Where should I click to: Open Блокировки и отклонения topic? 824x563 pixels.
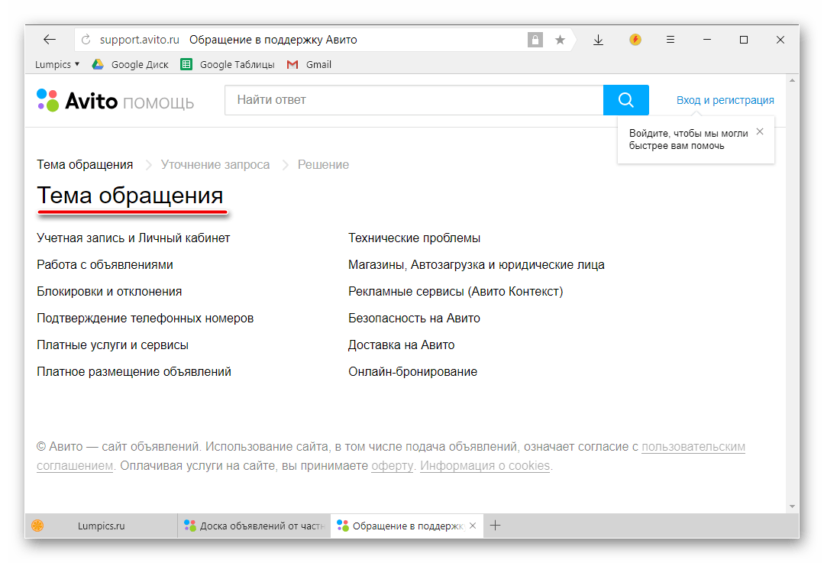[109, 292]
